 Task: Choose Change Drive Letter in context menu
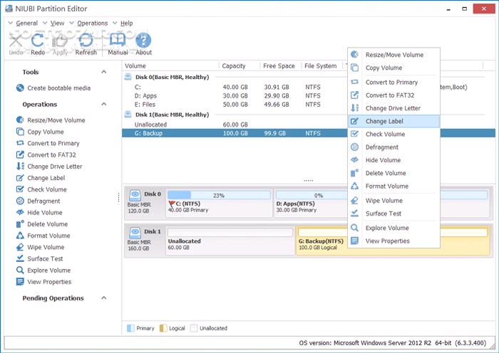click(x=394, y=108)
